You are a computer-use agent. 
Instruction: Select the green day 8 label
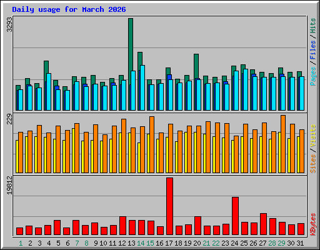(86, 243)
